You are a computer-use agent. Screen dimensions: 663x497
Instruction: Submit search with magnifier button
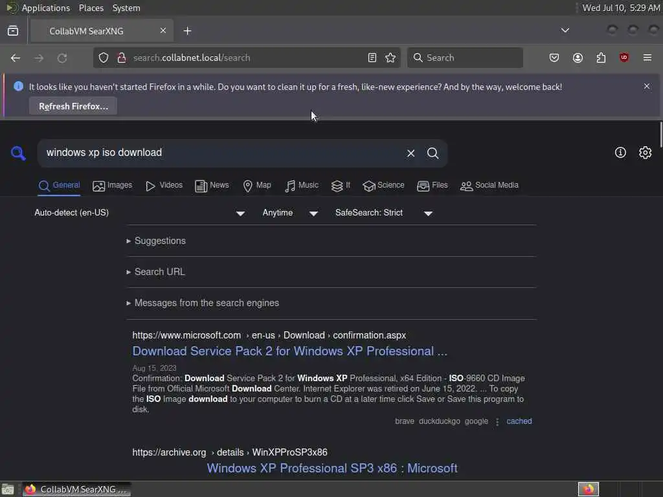click(433, 153)
